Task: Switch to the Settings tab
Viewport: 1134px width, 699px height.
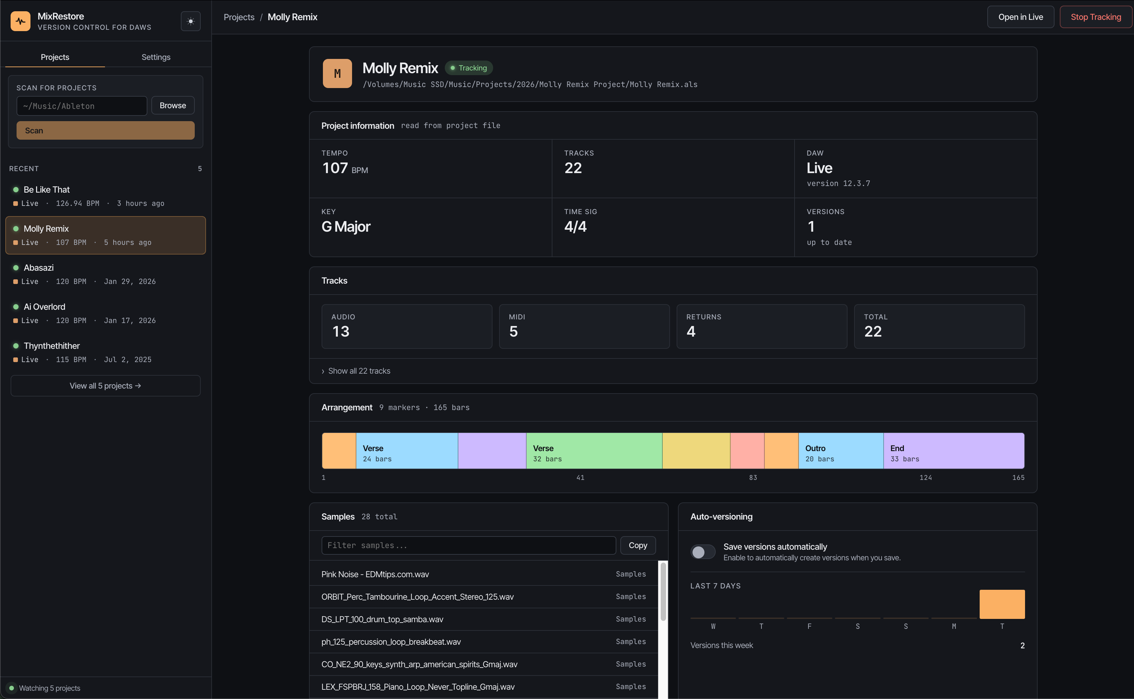Action: click(x=155, y=57)
